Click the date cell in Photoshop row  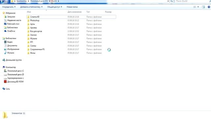(73, 20)
